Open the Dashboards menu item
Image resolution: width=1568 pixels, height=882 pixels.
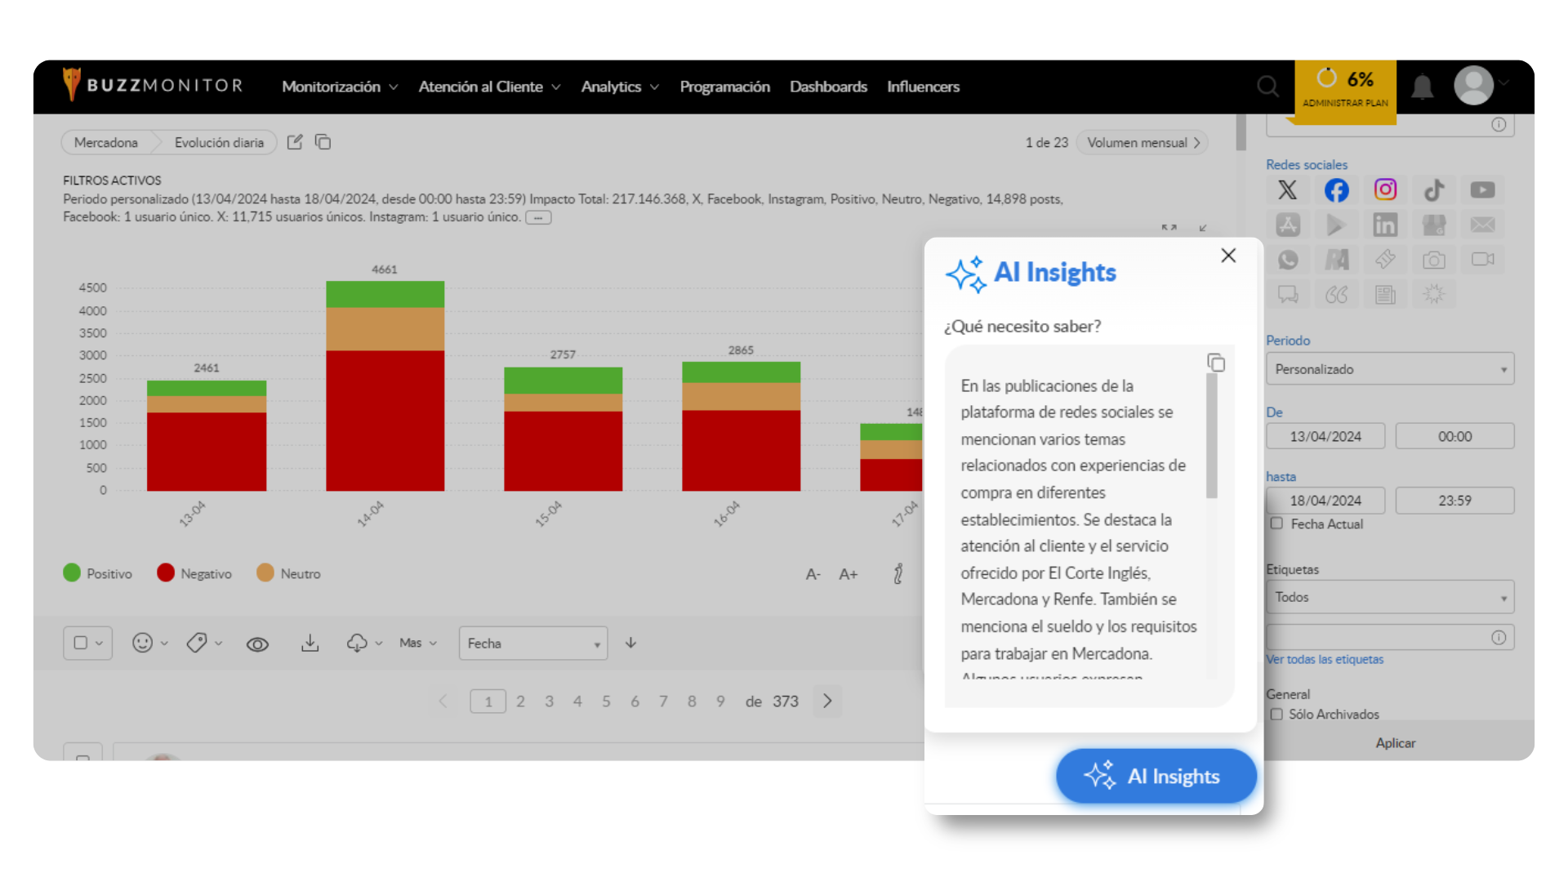tap(828, 87)
